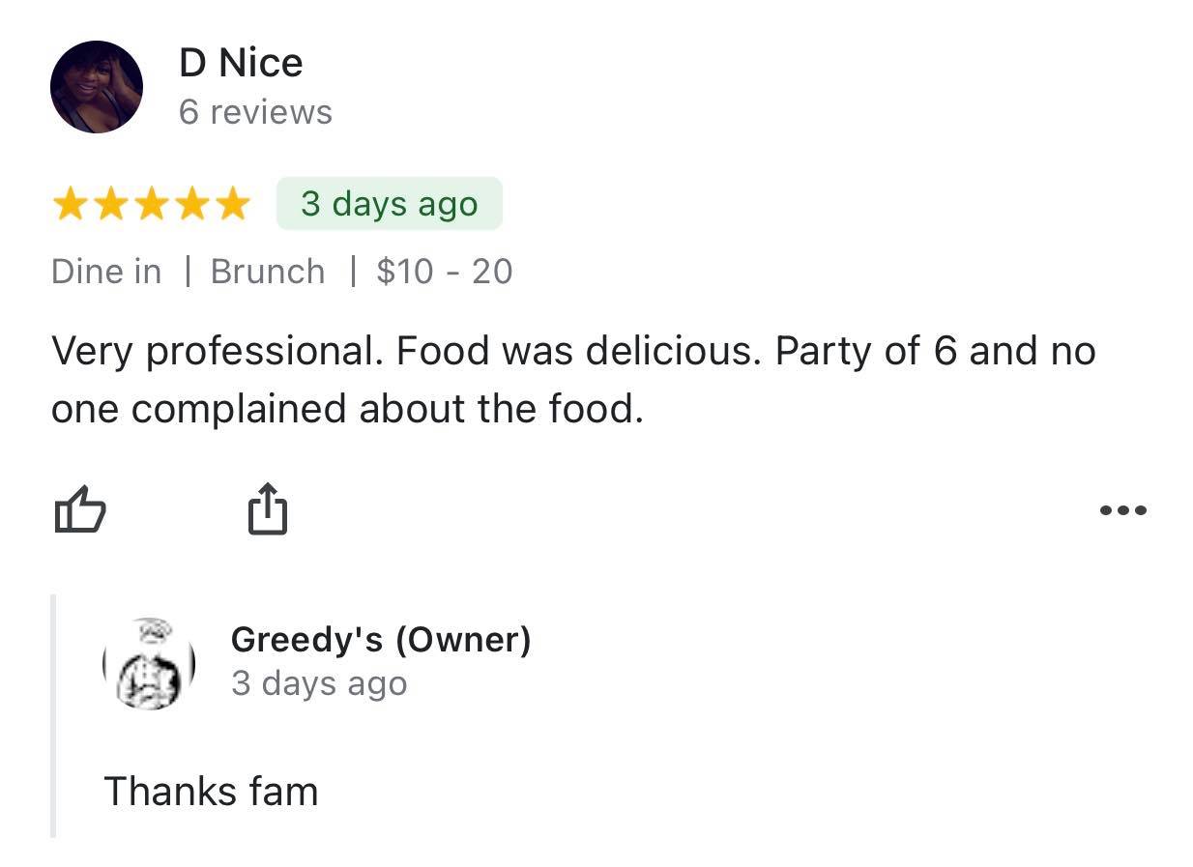This screenshot has height=867, width=1193.
Task: Click the review text about delicious food
Action: [572, 380]
